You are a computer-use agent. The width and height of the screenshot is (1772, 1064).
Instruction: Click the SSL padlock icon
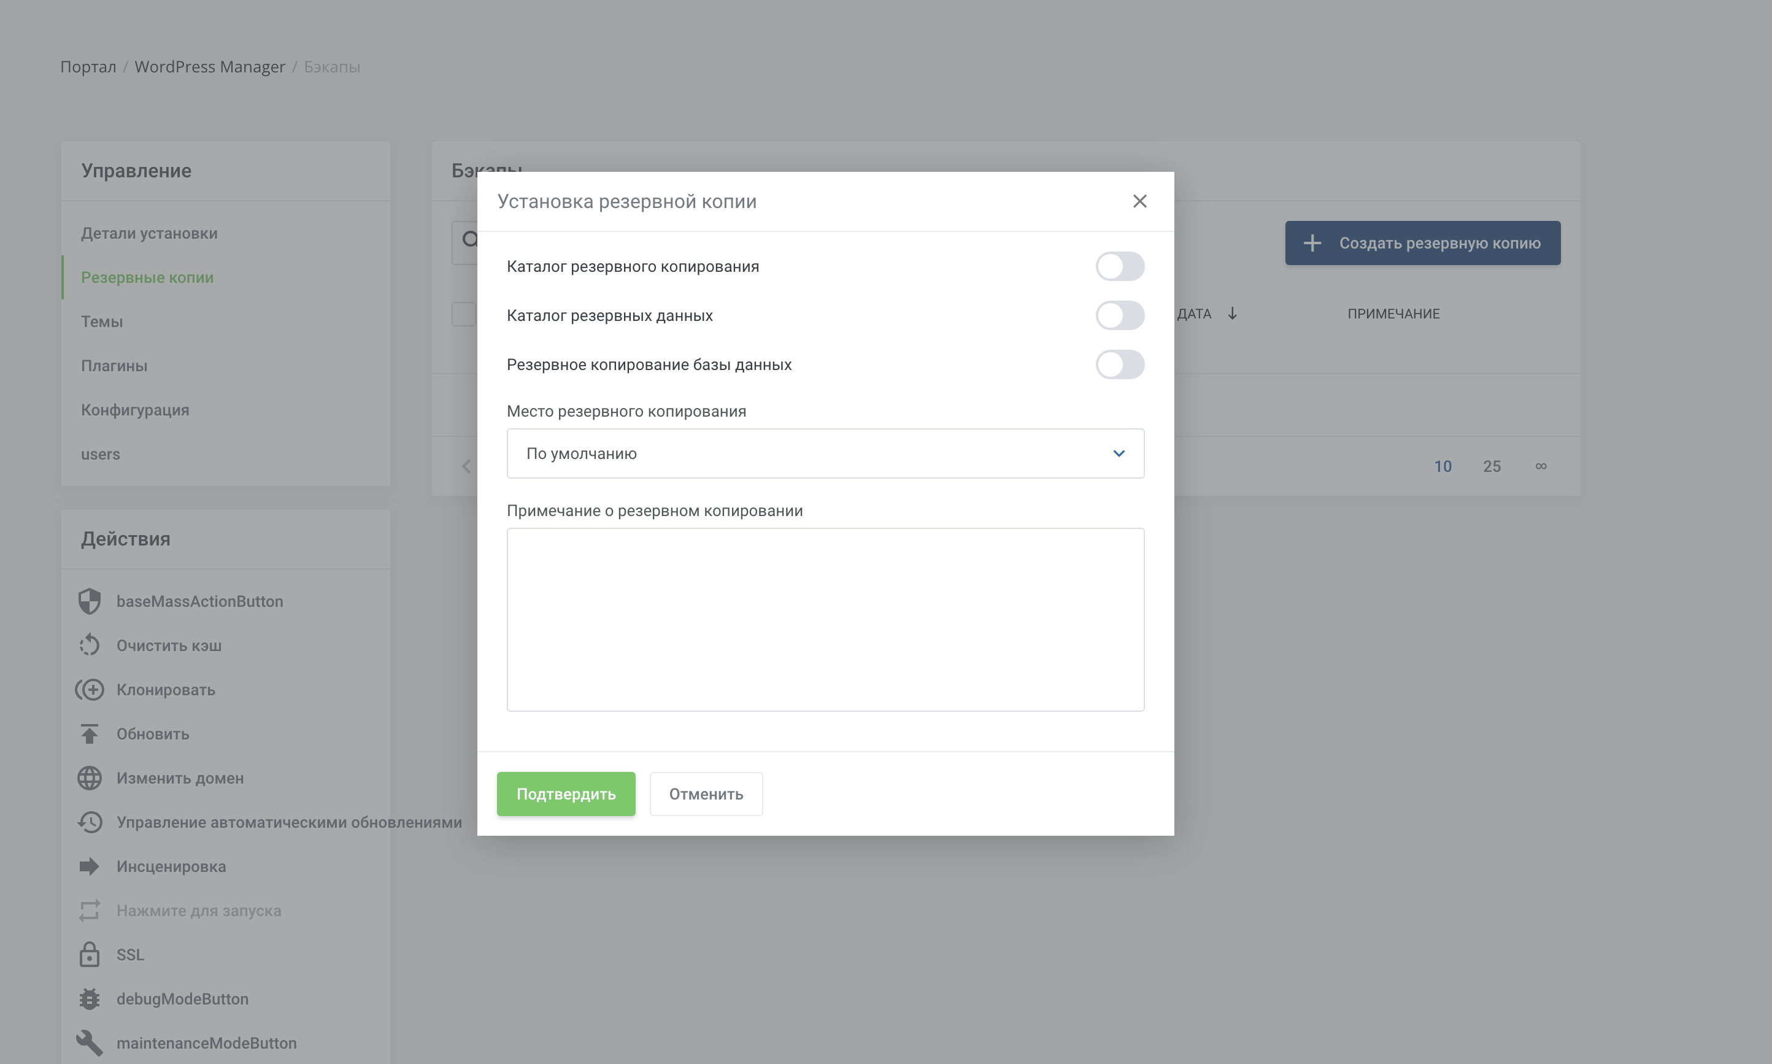[x=90, y=954]
